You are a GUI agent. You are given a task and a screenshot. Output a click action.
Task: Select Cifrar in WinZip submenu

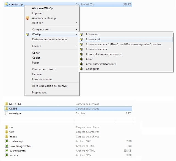point(89,59)
